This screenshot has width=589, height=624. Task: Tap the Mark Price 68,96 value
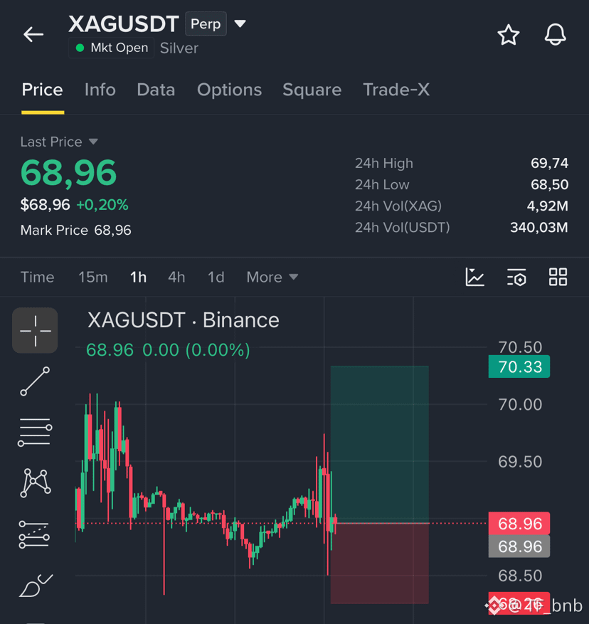[x=112, y=230]
